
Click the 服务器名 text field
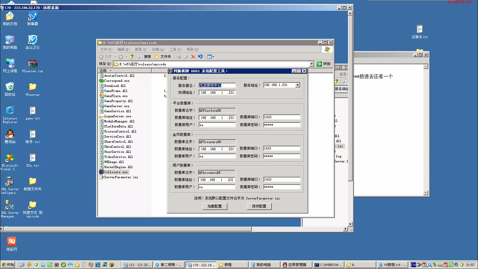tap(217, 85)
